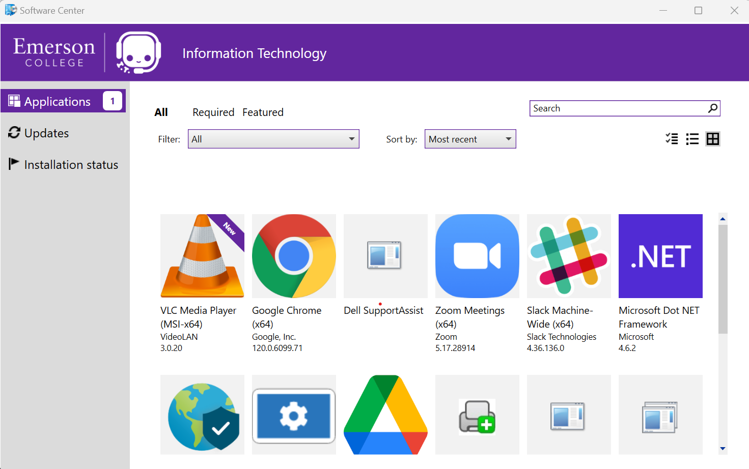This screenshot has height=469, width=749.
Task: Select the All tab
Action: 161,112
